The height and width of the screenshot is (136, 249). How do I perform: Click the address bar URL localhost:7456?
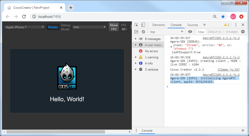pos(49,17)
